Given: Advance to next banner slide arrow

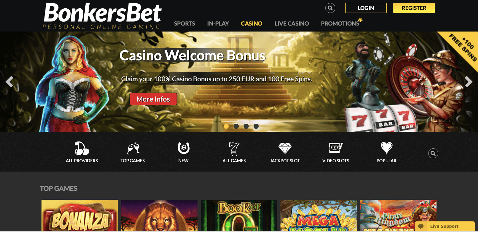Looking at the screenshot, I should pos(468,82).
